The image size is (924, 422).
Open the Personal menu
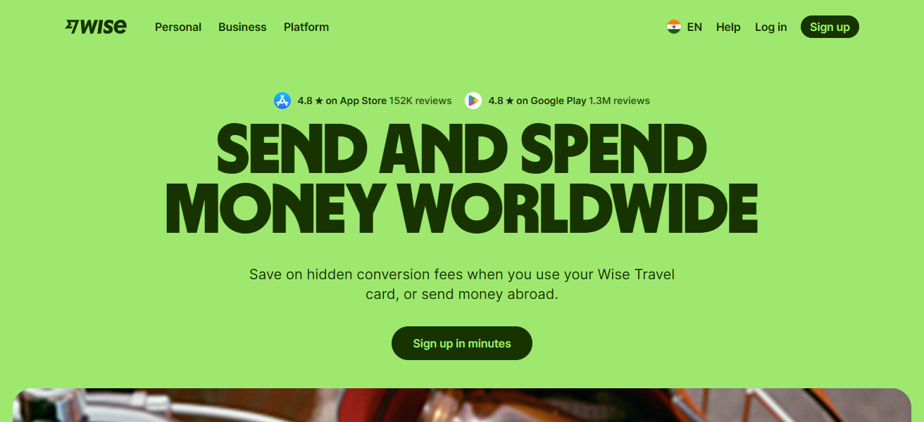pos(178,27)
